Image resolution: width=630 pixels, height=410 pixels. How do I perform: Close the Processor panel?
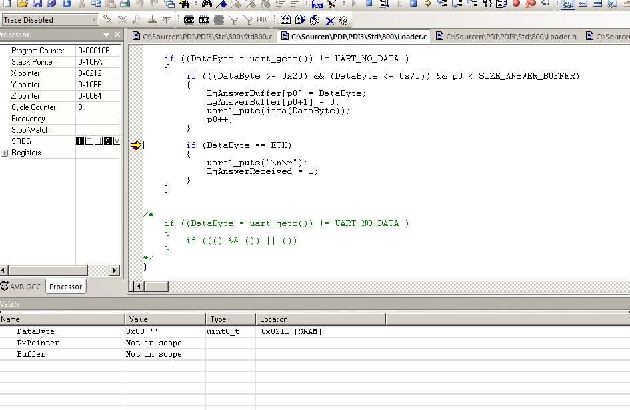[117, 35]
